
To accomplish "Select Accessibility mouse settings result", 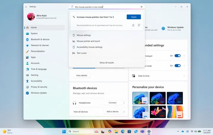I will point(89,47).
